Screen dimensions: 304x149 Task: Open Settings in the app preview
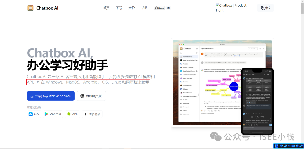(189, 111)
